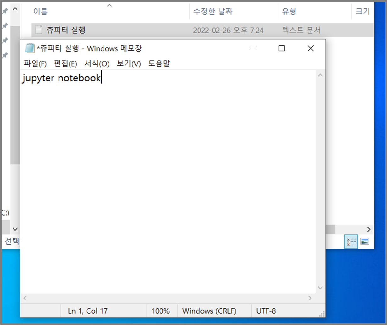Click the Explorer navigation pane scroll-up arrow
This screenshot has width=387, height=325.
coord(15,9)
